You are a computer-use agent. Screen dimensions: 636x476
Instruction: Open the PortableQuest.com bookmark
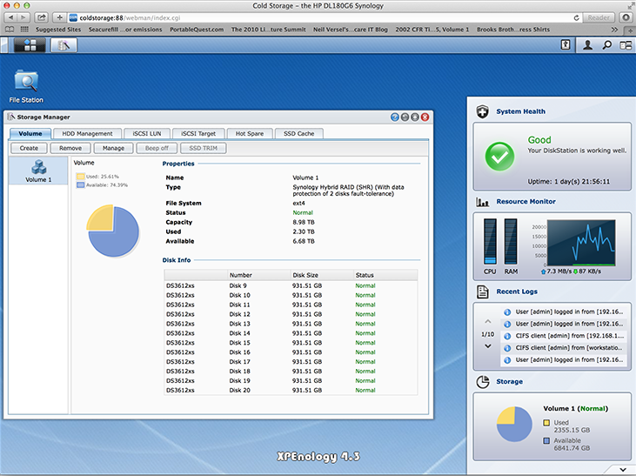coord(196,29)
